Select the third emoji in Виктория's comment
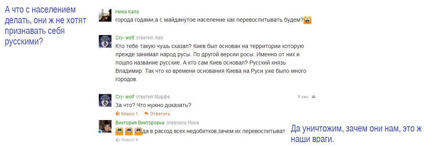 click(x=138, y=131)
